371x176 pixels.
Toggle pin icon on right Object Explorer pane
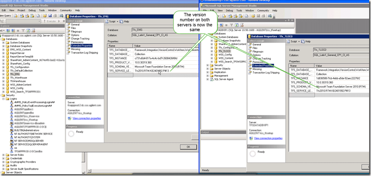[x=289, y=21]
